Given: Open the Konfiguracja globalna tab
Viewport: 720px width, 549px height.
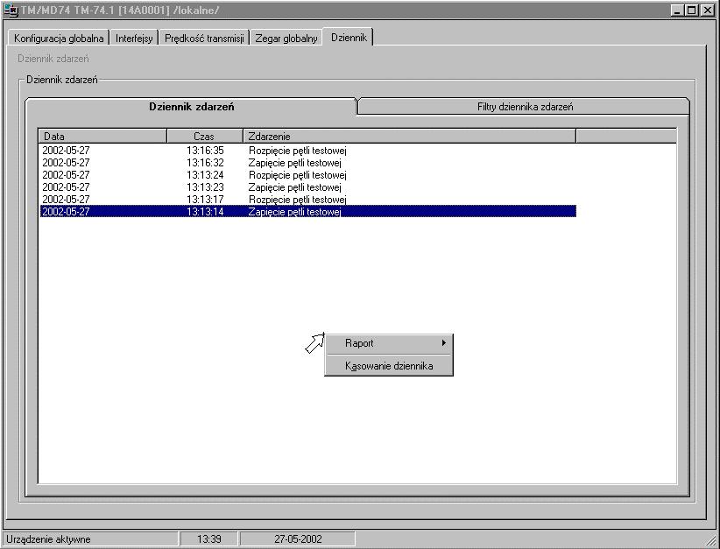Looking at the screenshot, I should pos(59,39).
